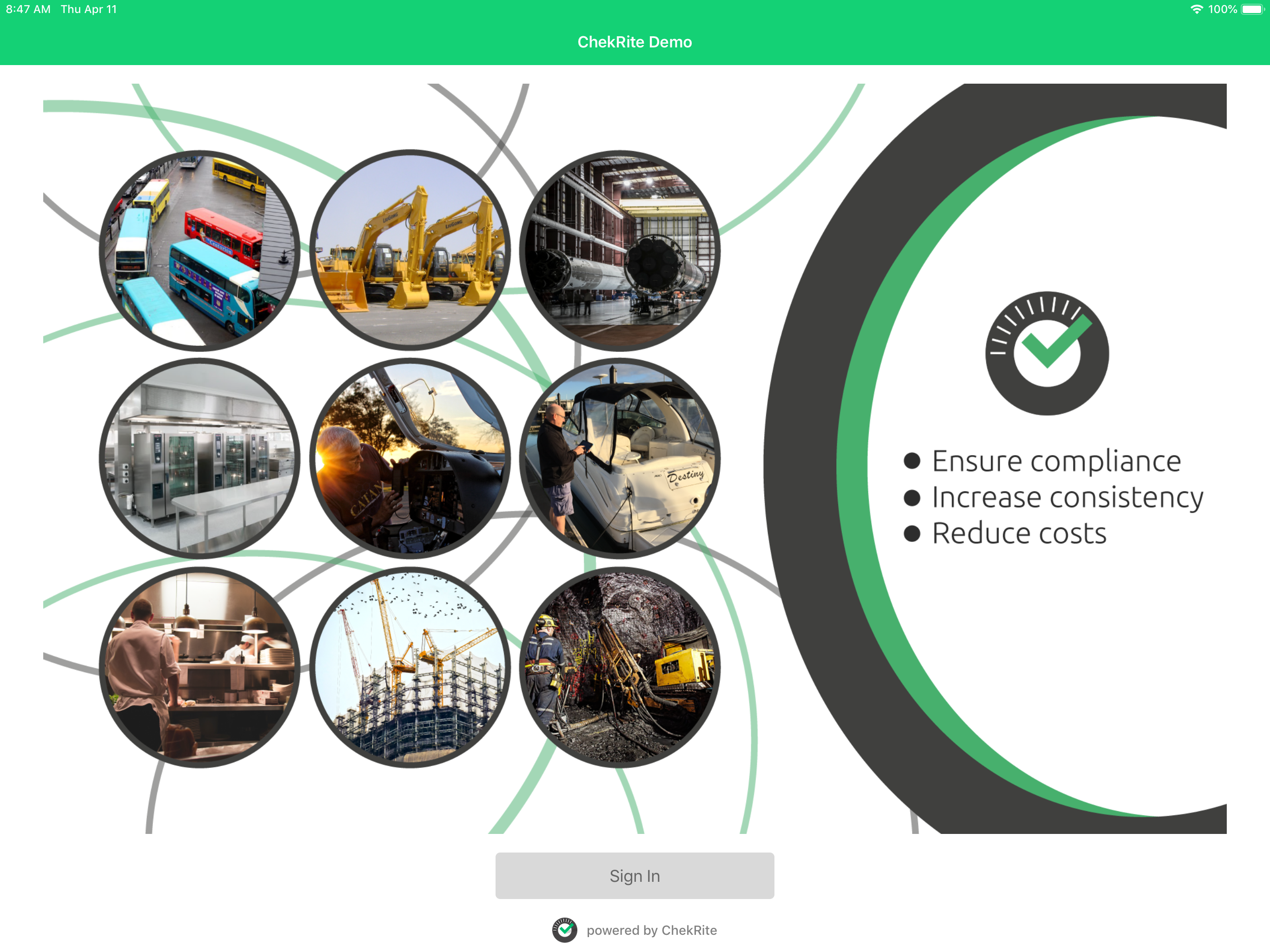Select the Destiny boat inspection photo

(x=620, y=458)
